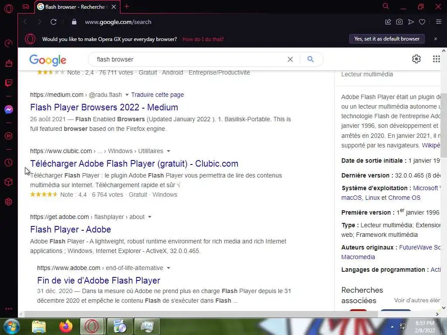Click the Google logo
Viewport: 447px width, 335px height.
pos(48,60)
